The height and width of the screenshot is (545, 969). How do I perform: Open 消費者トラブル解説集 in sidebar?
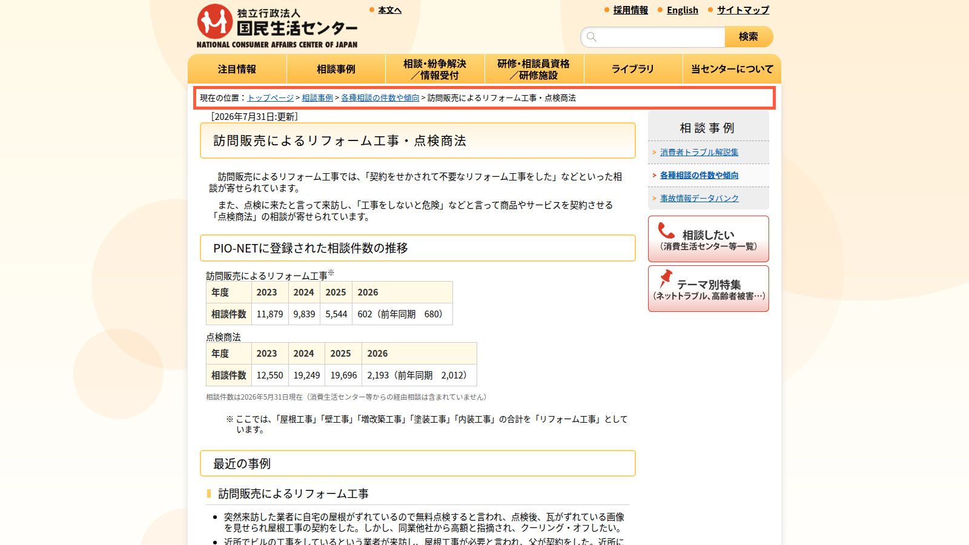tap(699, 153)
